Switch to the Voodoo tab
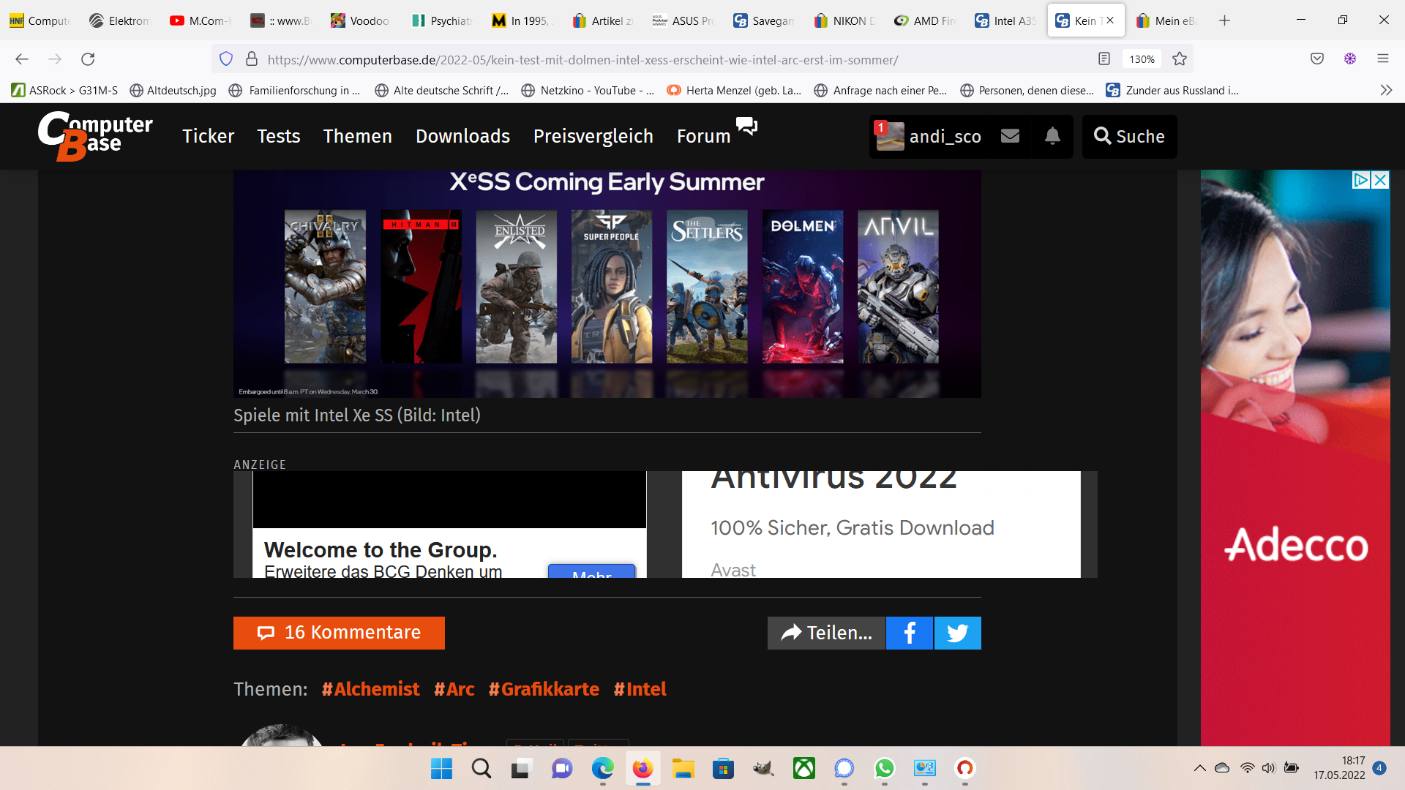The image size is (1405, 790). 360,20
